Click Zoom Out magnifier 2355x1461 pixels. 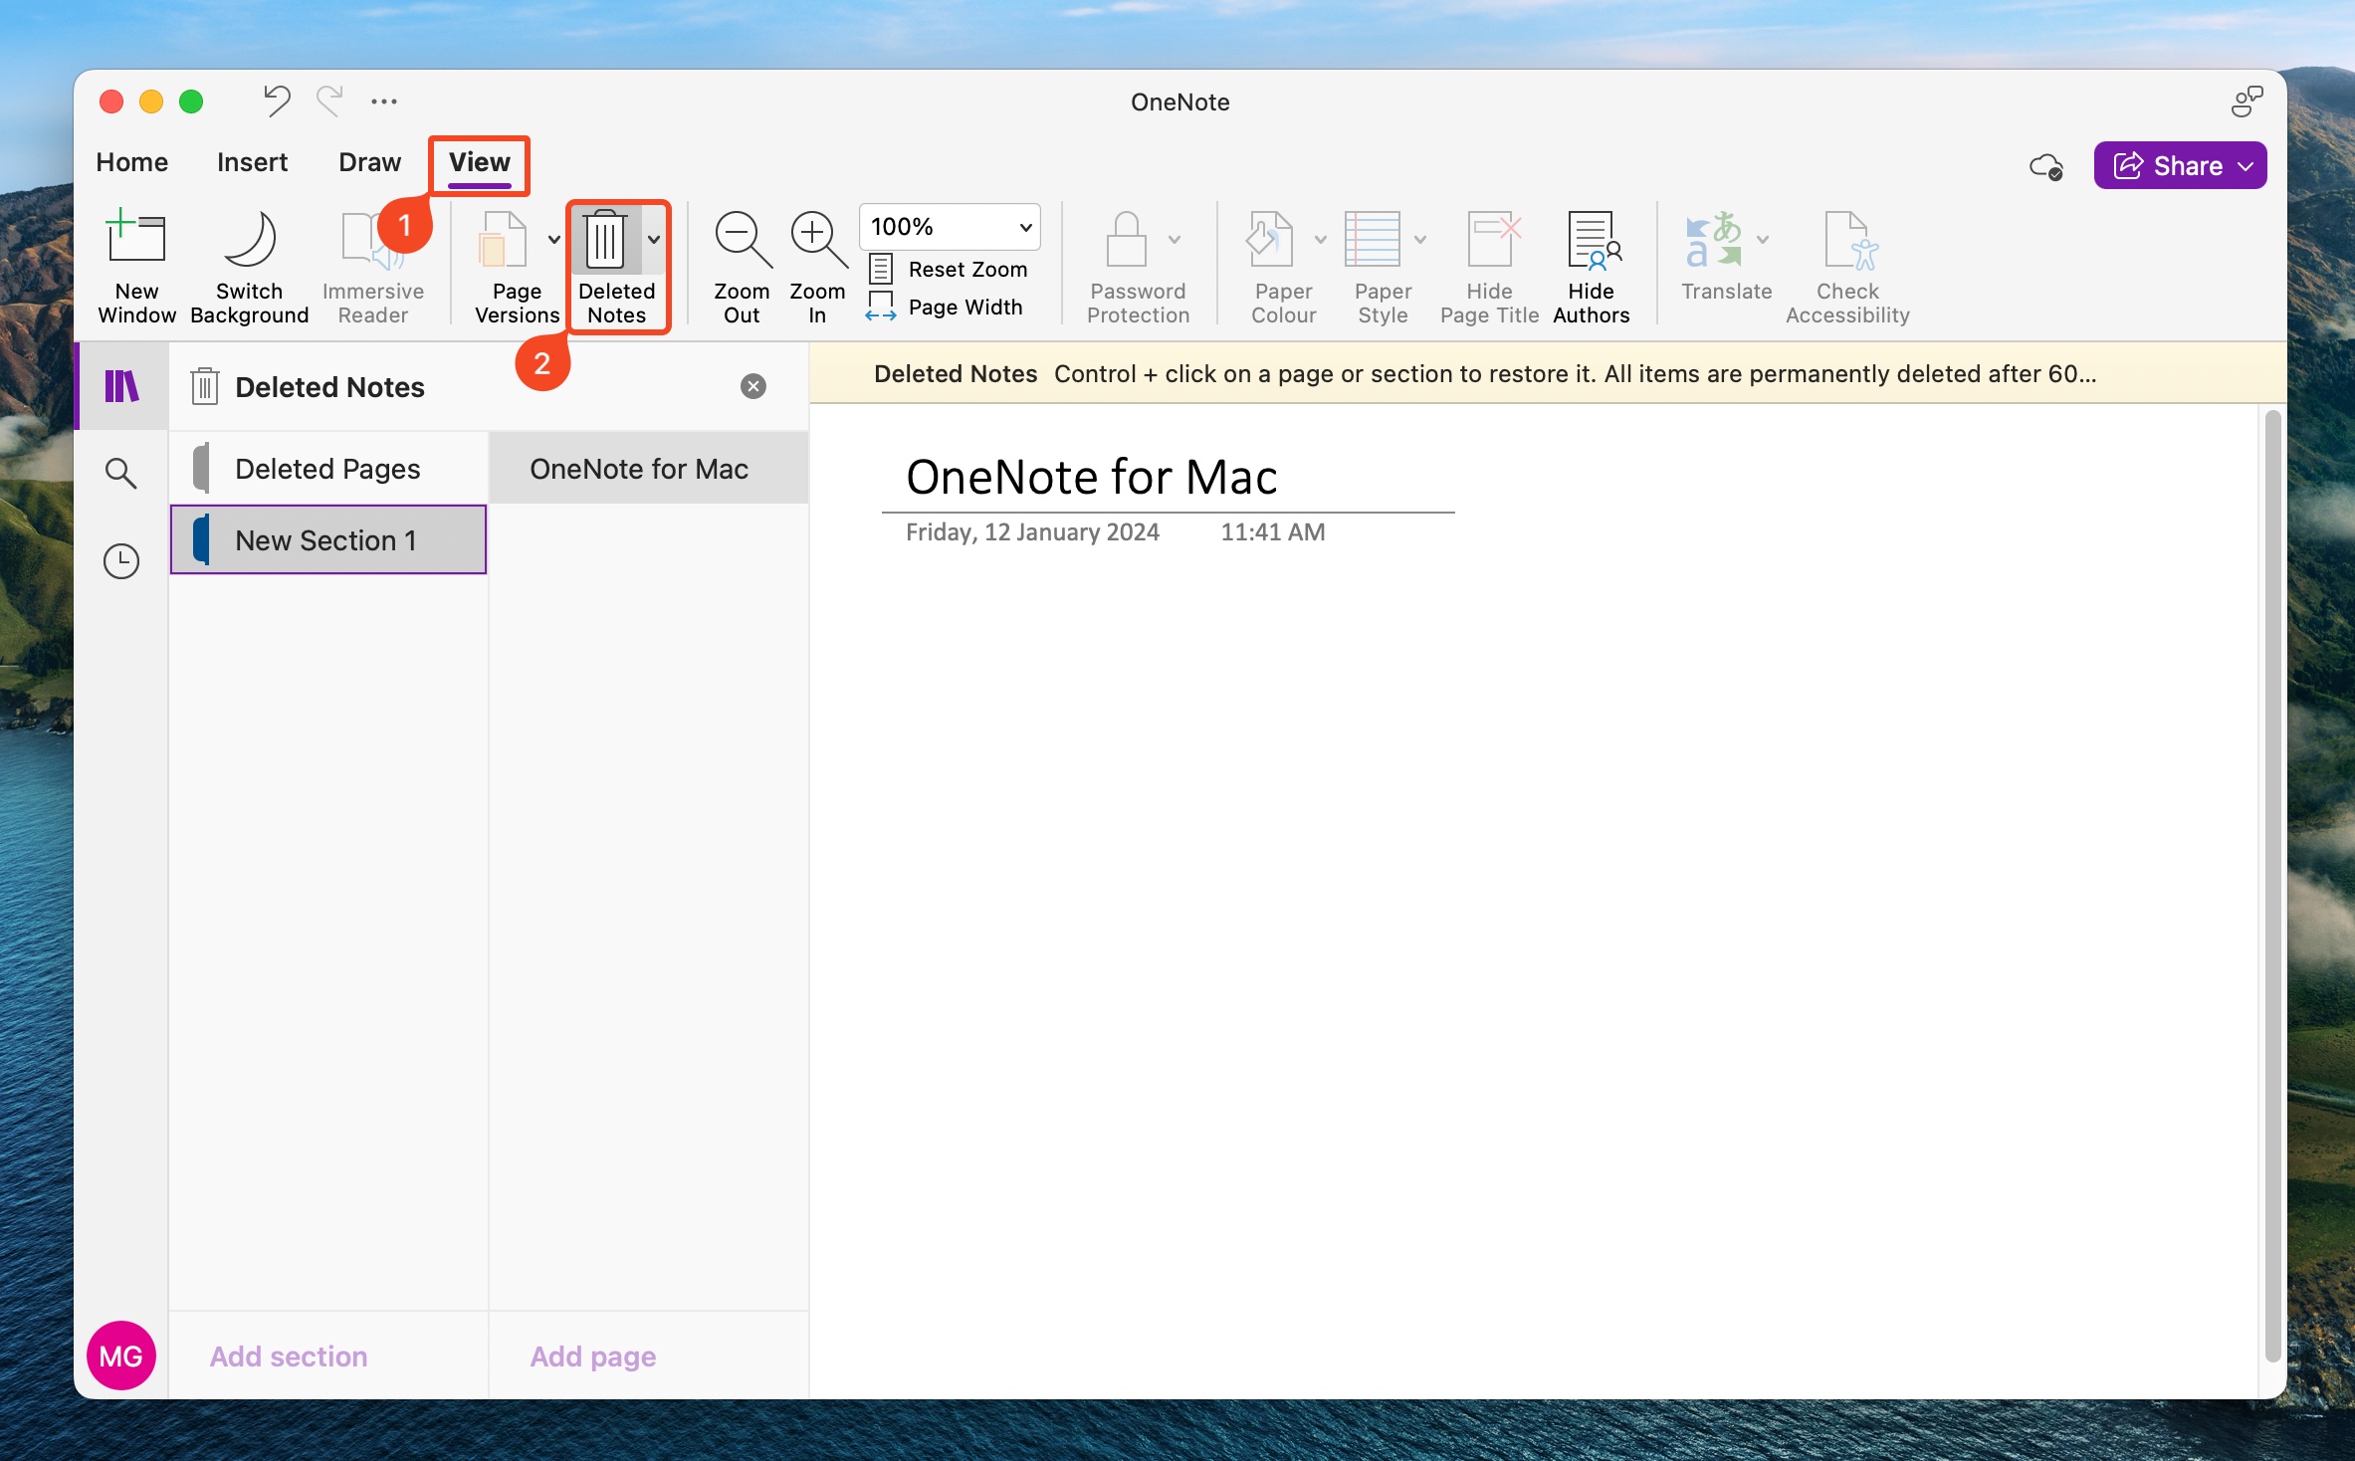742,240
